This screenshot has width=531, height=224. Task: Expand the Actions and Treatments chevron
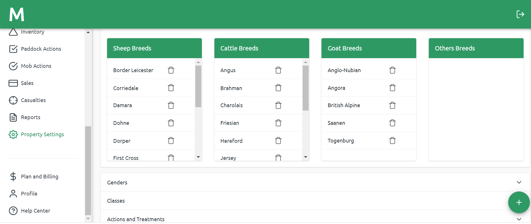pos(519,219)
